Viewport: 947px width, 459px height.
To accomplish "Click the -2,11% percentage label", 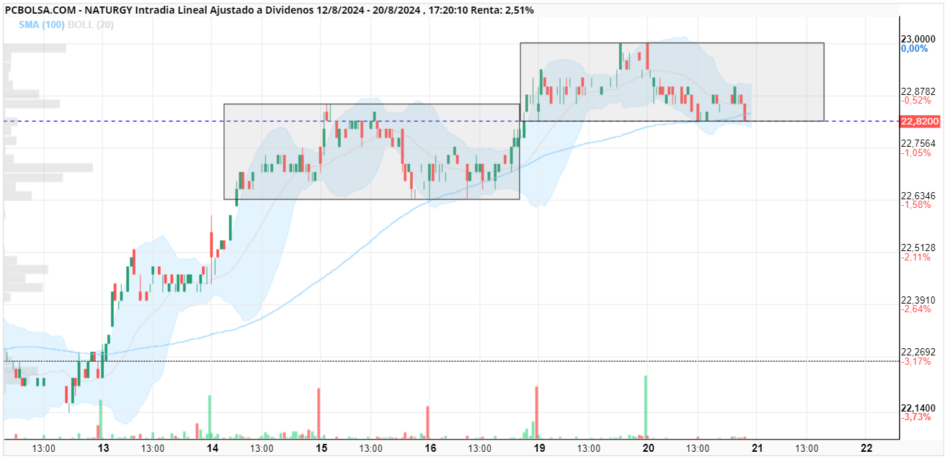I will [916, 257].
